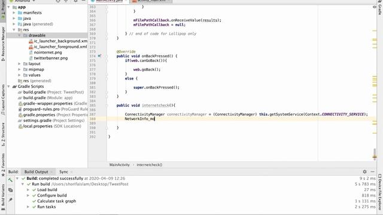Click the restore layout icon below hammer
Image resolution: width=383 pixels, height=215 pixels.
[x=10, y=190]
